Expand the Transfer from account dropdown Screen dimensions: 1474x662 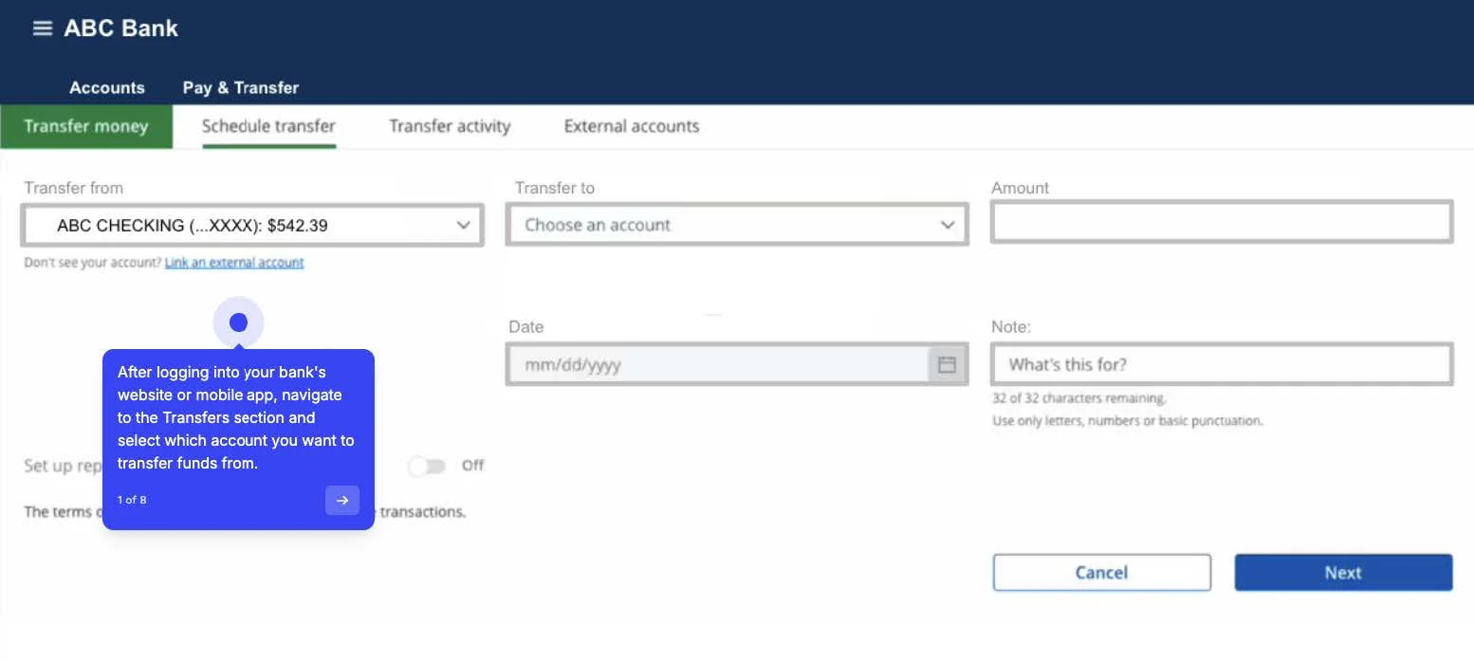coord(253,225)
